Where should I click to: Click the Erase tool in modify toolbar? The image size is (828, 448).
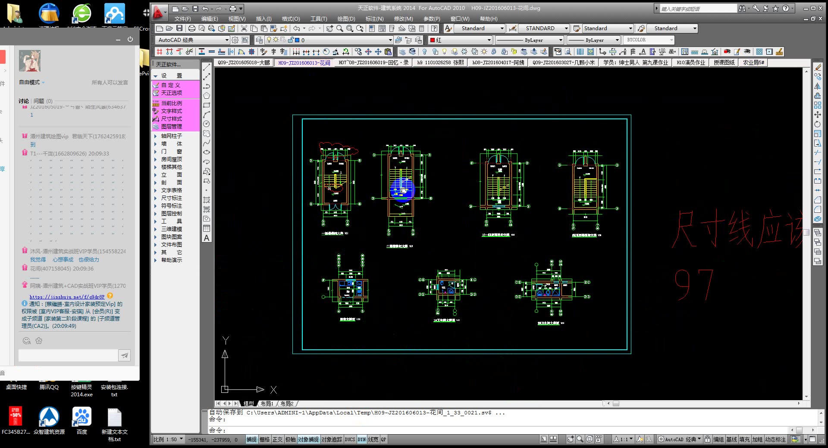click(817, 67)
